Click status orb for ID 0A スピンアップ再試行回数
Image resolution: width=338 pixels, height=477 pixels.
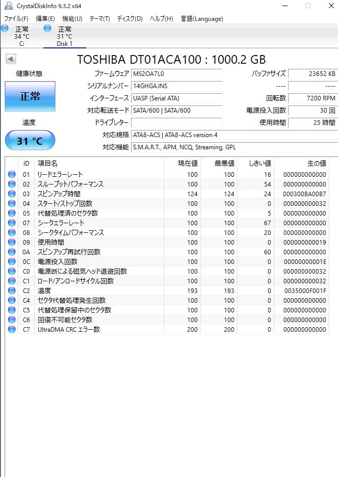pos(12,252)
